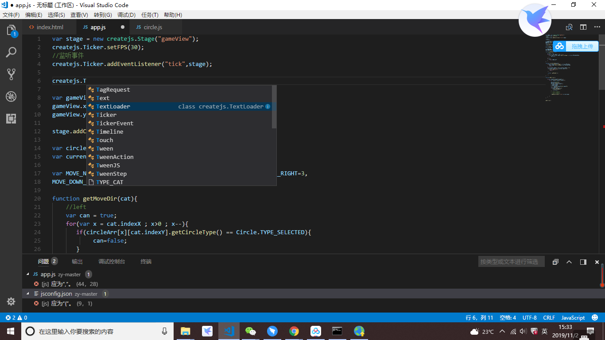The height and width of the screenshot is (340, 605).
Task: Click the problems filter input field
Action: pyautogui.click(x=511, y=261)
